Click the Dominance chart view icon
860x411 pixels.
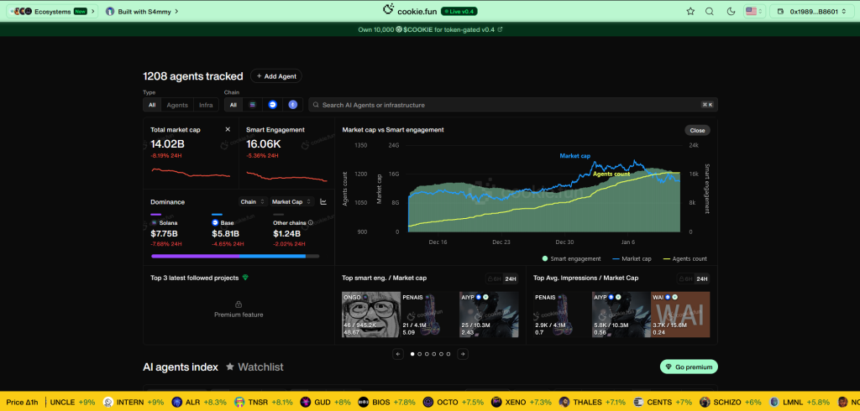(323, 201)
